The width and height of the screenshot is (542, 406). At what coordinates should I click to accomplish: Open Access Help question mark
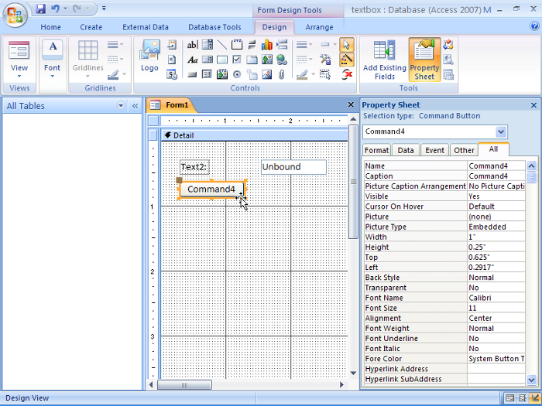pyautogui.click(x=534, y=26)
